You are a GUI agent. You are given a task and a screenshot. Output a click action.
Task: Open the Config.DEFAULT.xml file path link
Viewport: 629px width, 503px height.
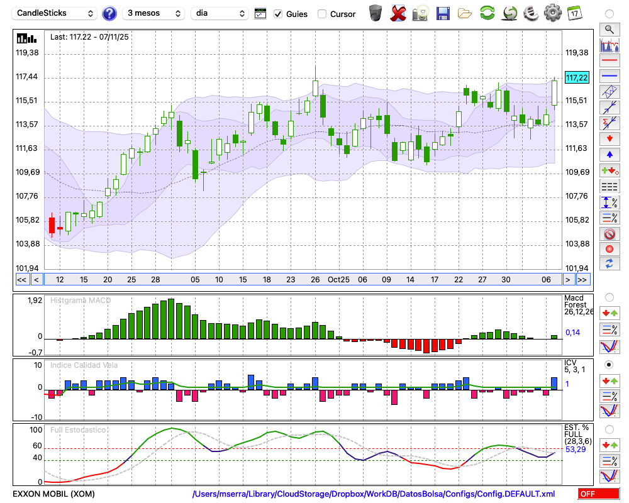point(374,494)
